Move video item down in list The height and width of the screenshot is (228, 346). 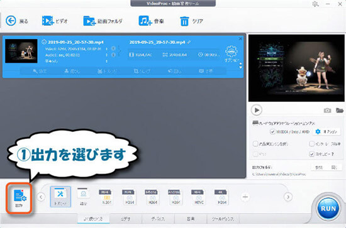coord(240,67)
